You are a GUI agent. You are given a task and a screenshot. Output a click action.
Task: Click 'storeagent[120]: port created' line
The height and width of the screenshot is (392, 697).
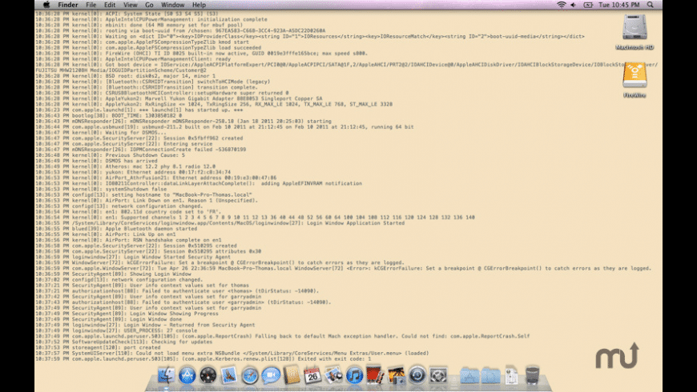[x=98, y=348]
